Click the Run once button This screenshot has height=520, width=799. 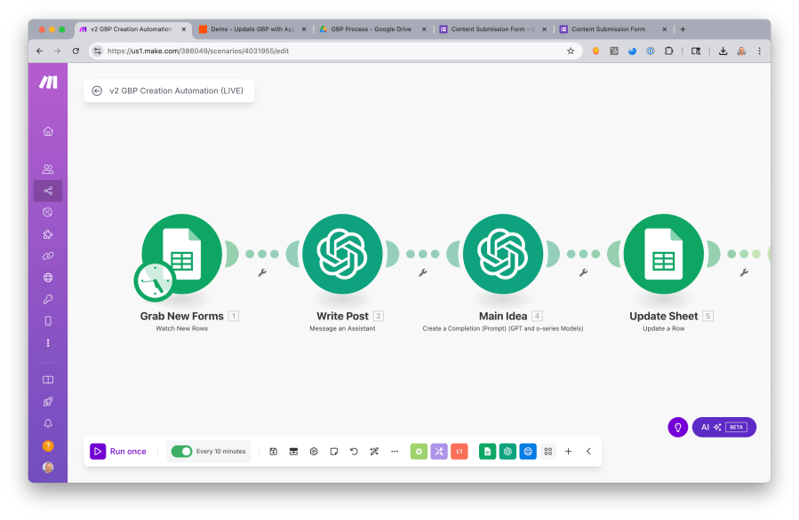tap(118, 451)
